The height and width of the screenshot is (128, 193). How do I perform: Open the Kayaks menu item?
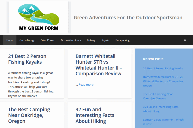coord(105,40)
